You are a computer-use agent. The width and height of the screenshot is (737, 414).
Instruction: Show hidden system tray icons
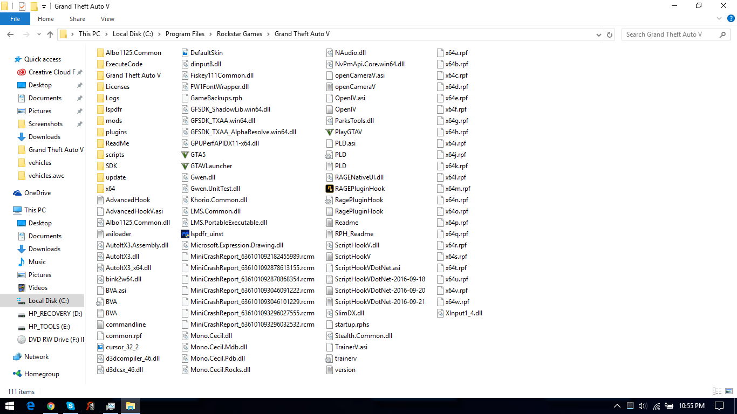pyautogui.click(x=617, y=406)
